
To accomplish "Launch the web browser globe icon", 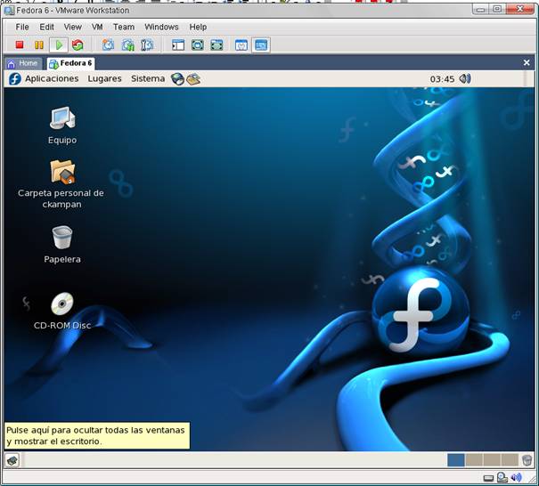I will [x=177, y=79].
